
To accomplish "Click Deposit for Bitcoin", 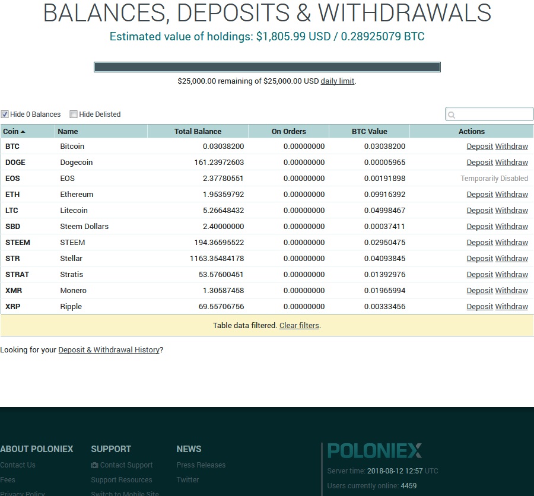I will click(x=479, y=147).
